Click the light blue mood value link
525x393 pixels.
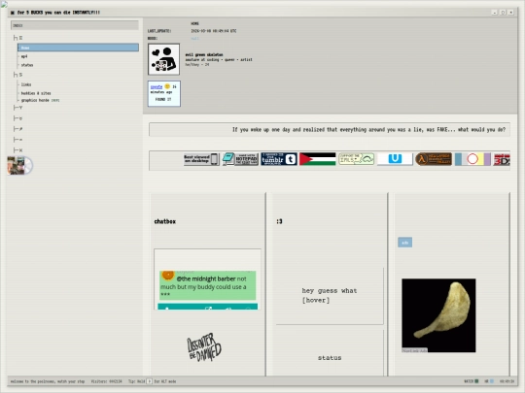194,38
